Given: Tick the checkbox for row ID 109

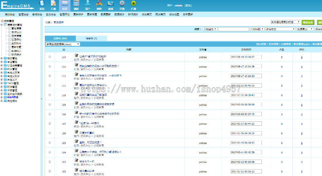Looking at the screenshot, I should [x=50, y=104].
